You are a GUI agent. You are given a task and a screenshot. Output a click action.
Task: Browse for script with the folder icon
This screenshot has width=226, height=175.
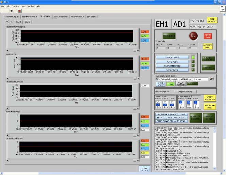point(212,79)
